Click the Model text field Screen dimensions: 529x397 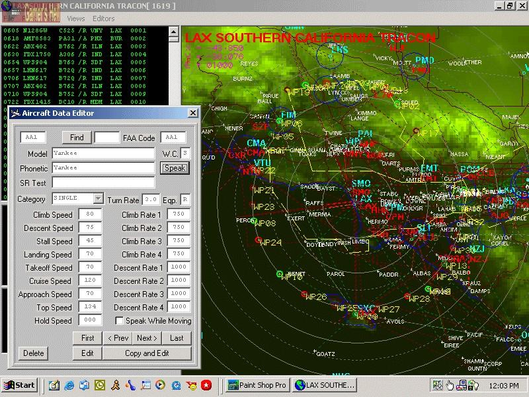click(x=104, y=153)
